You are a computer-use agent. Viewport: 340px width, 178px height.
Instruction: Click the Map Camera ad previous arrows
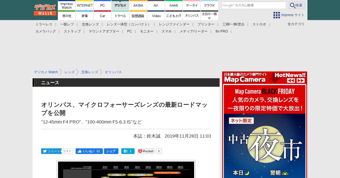291,81
